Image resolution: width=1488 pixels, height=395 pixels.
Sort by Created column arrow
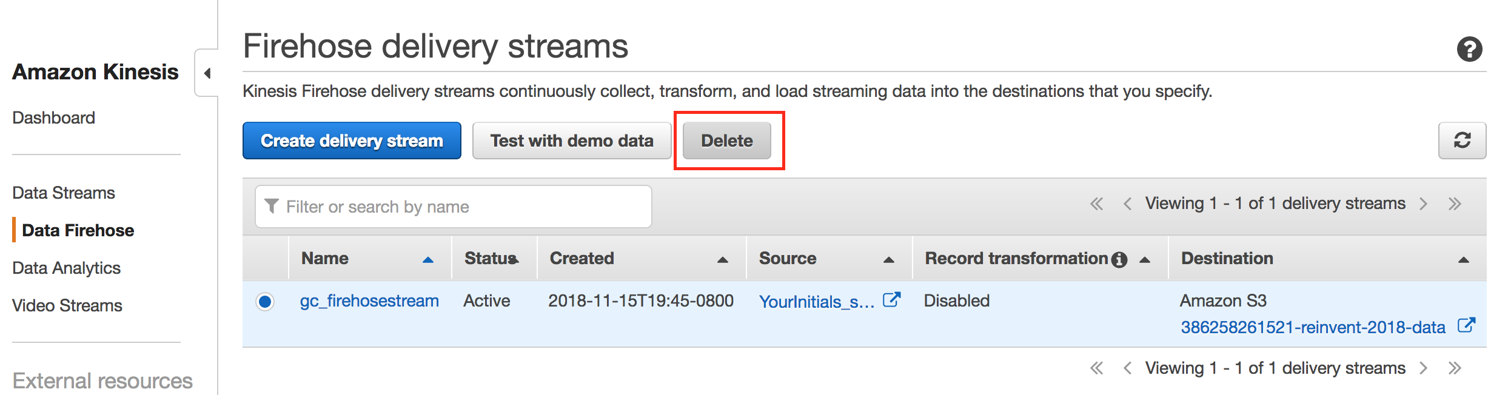(723, 260)
